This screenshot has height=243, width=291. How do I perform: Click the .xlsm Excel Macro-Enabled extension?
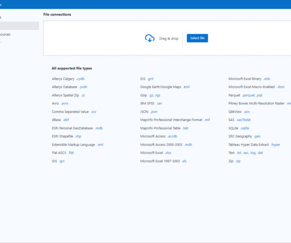tap(281, 87)
